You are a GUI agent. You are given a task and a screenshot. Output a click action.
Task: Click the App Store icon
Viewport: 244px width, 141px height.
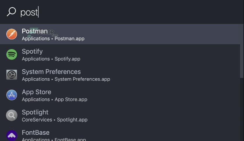click(x=12, y=95)
